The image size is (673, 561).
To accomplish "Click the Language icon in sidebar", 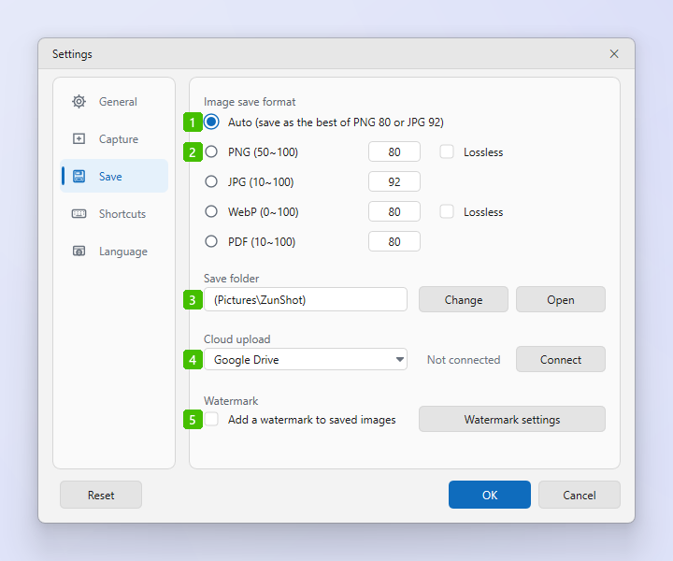I will pyautogui.click(x=79, y=251).
